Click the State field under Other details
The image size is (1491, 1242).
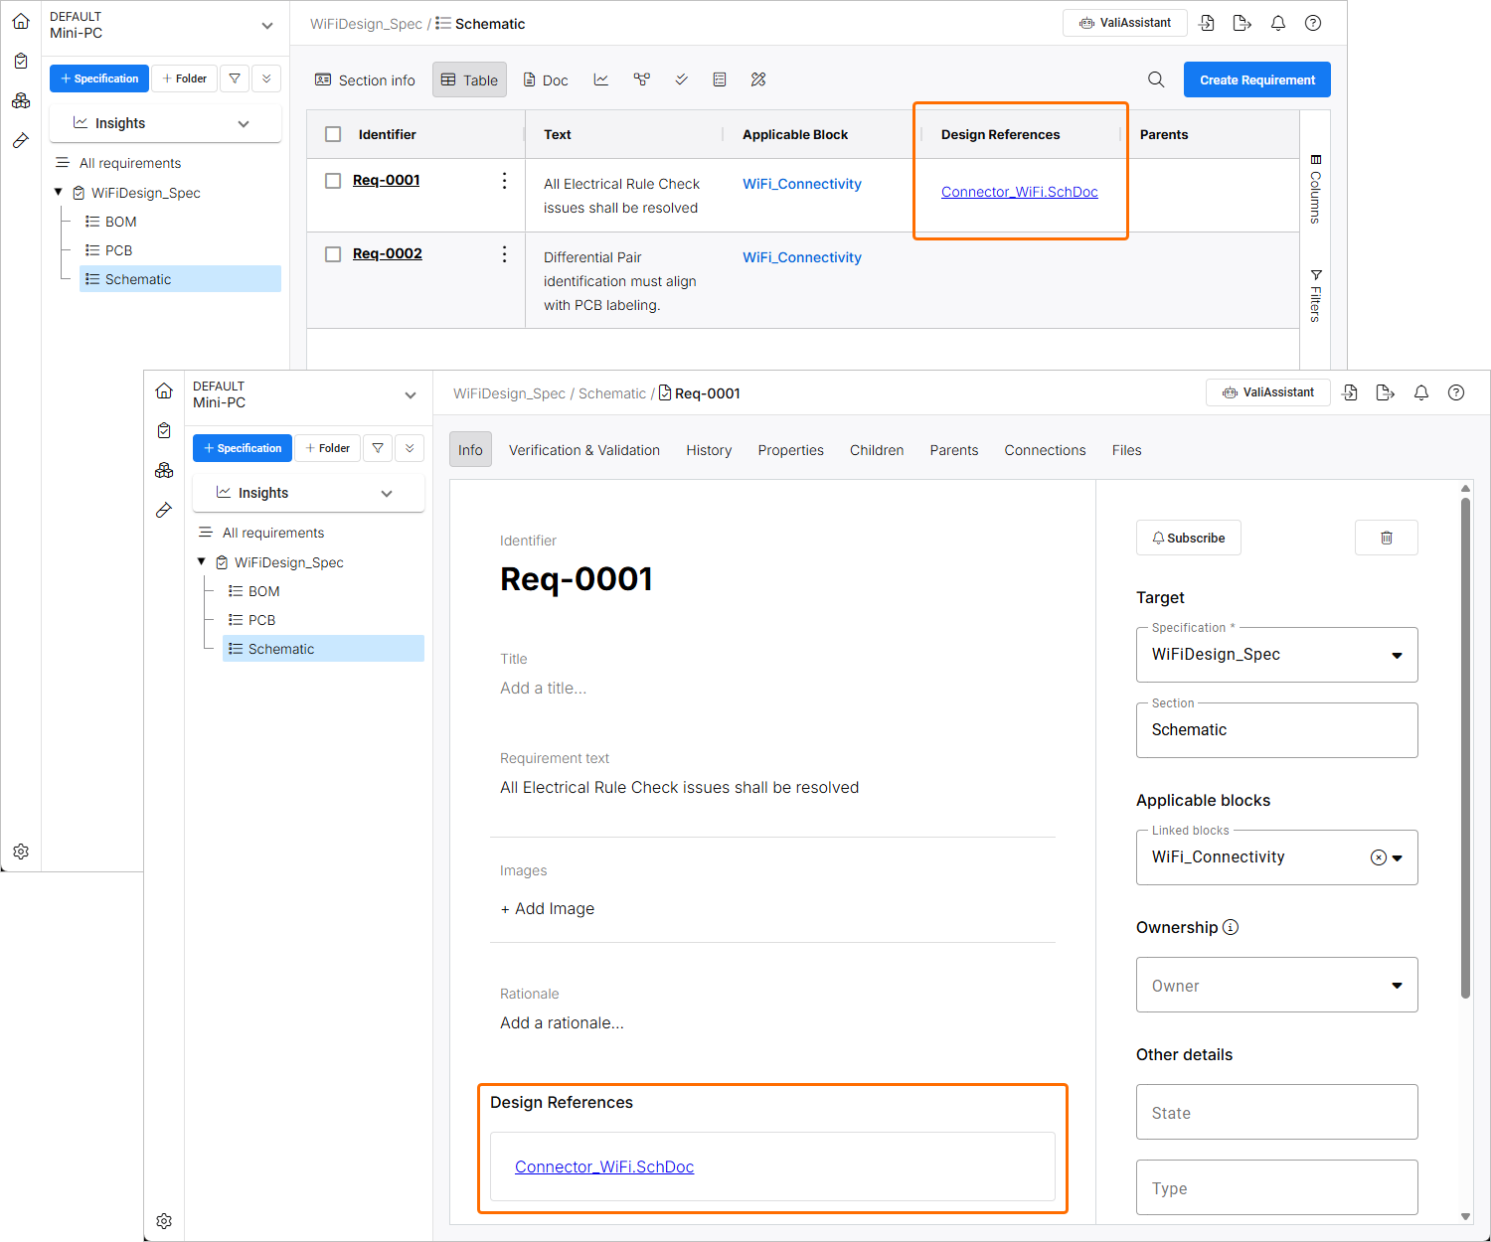[x=1277, y=1112]
